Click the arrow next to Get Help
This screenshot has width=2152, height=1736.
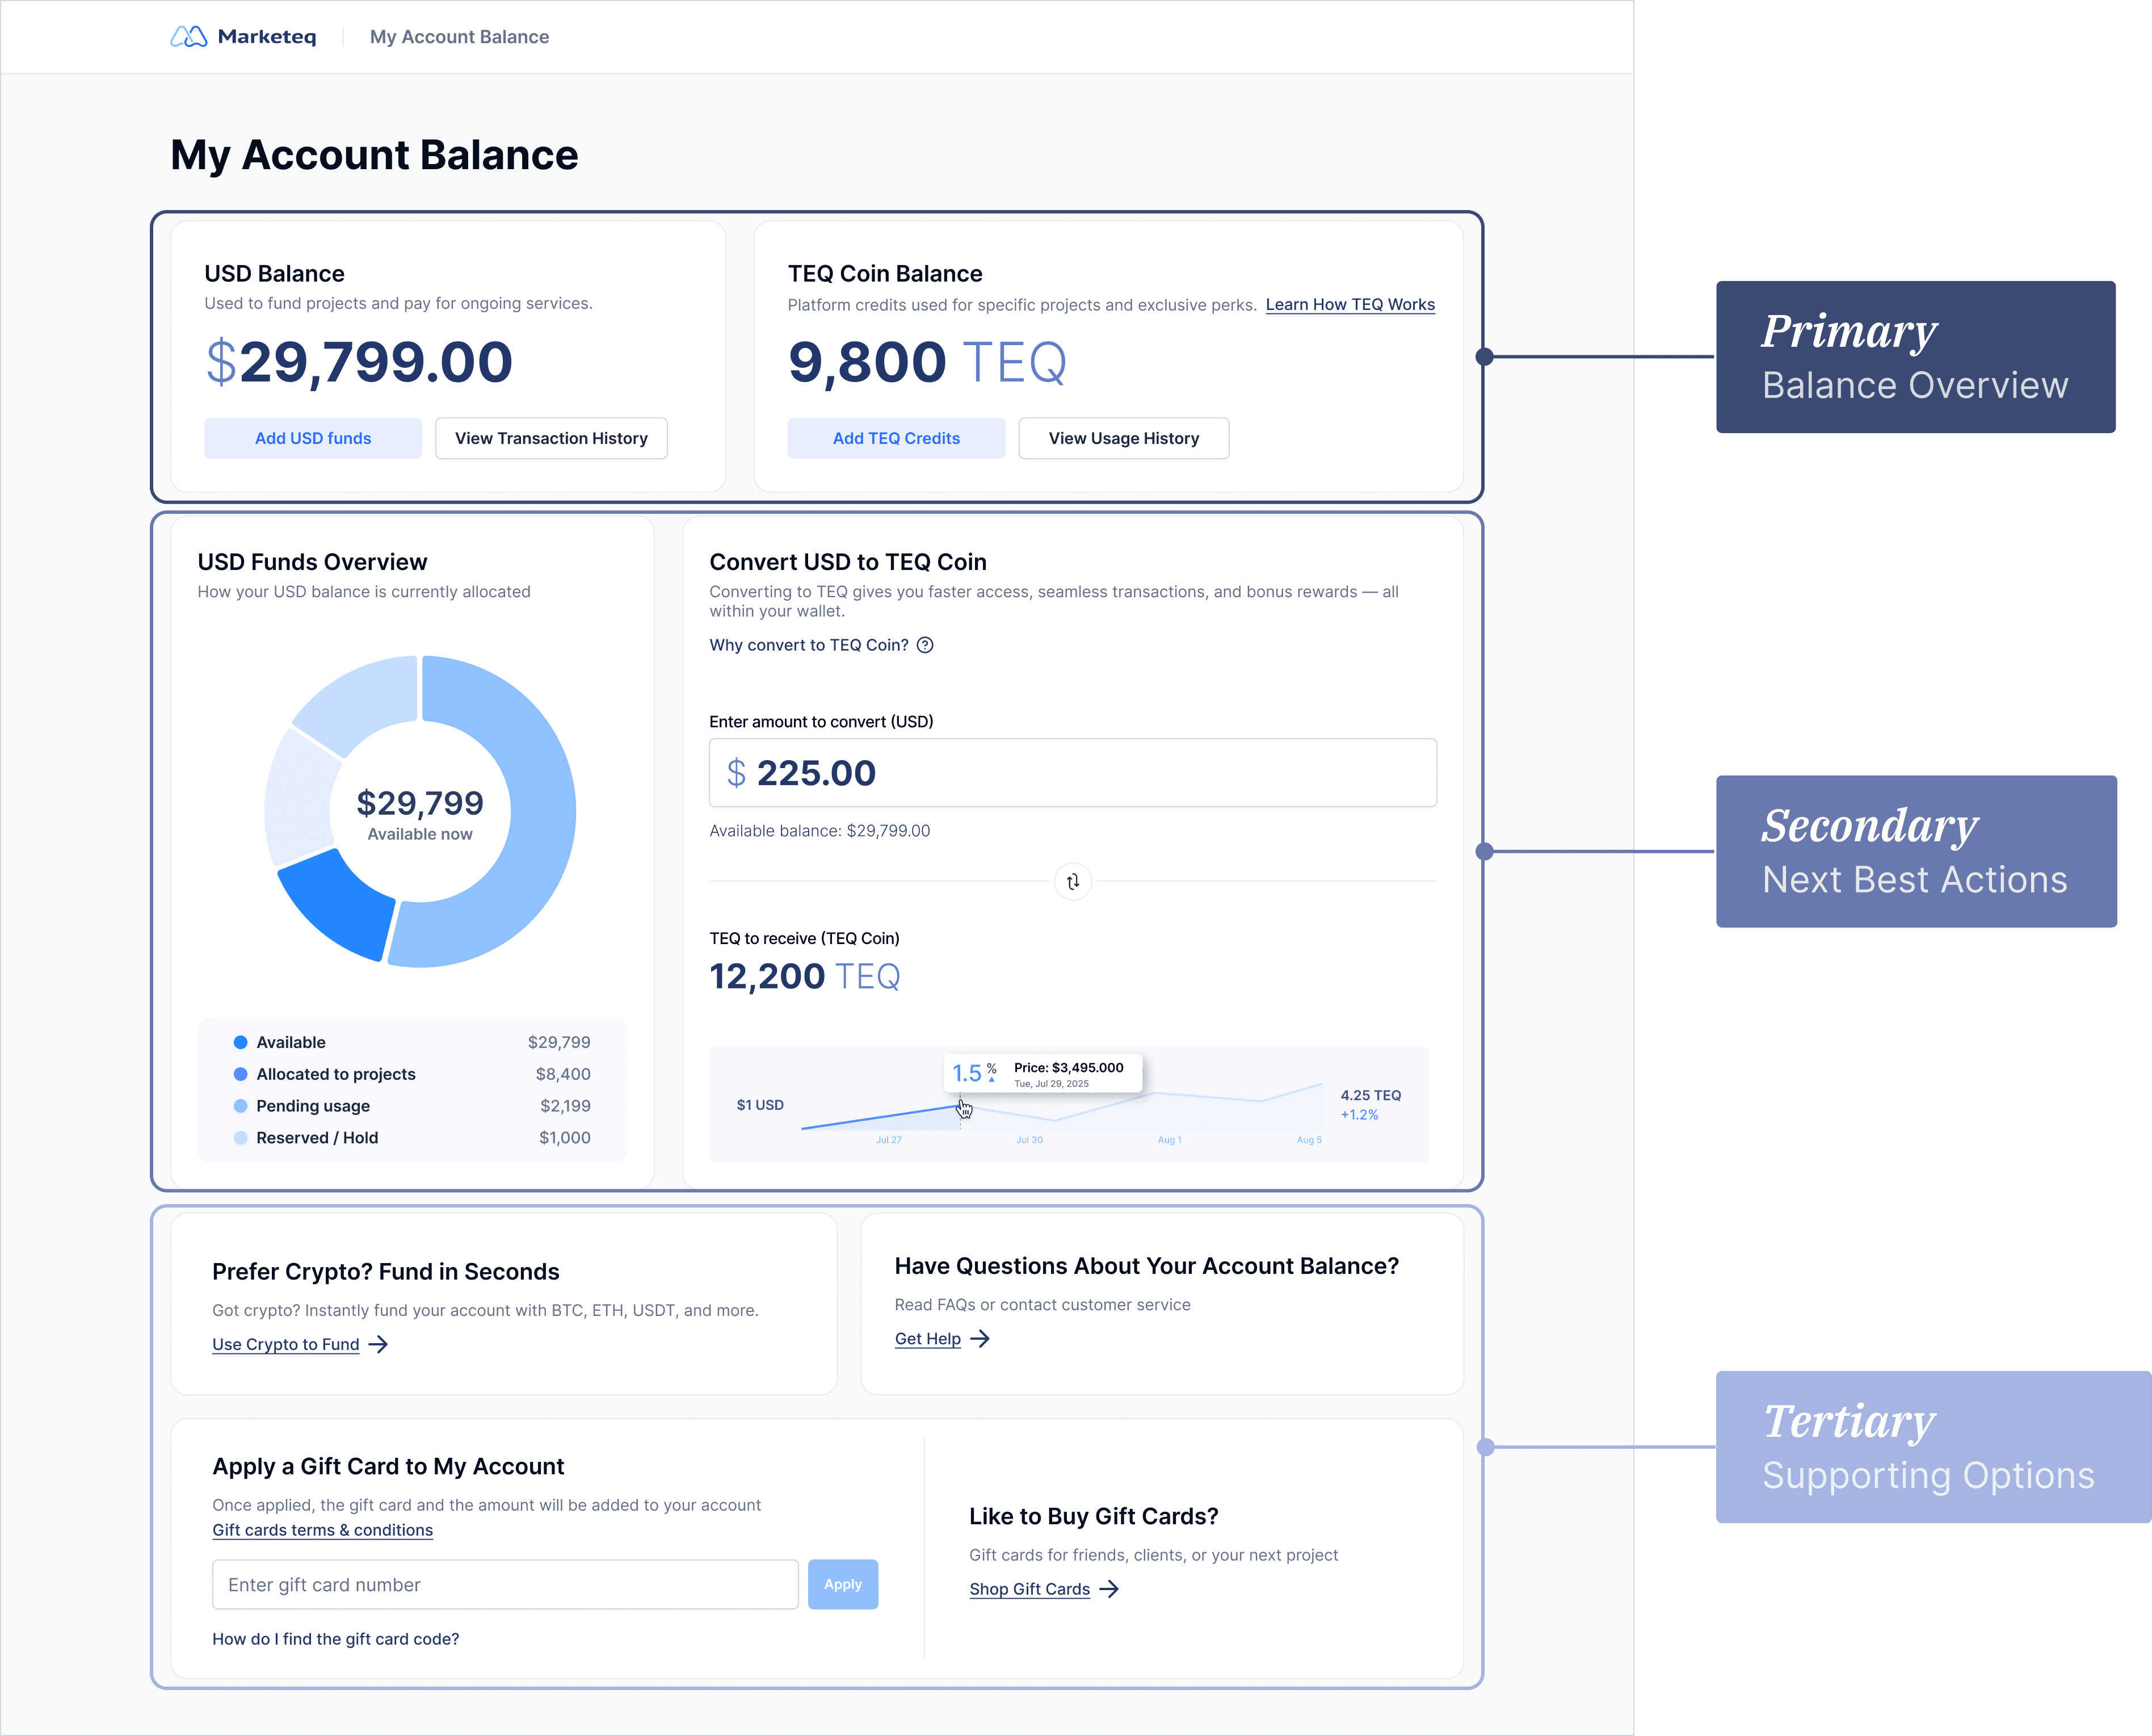point(981,1339)
